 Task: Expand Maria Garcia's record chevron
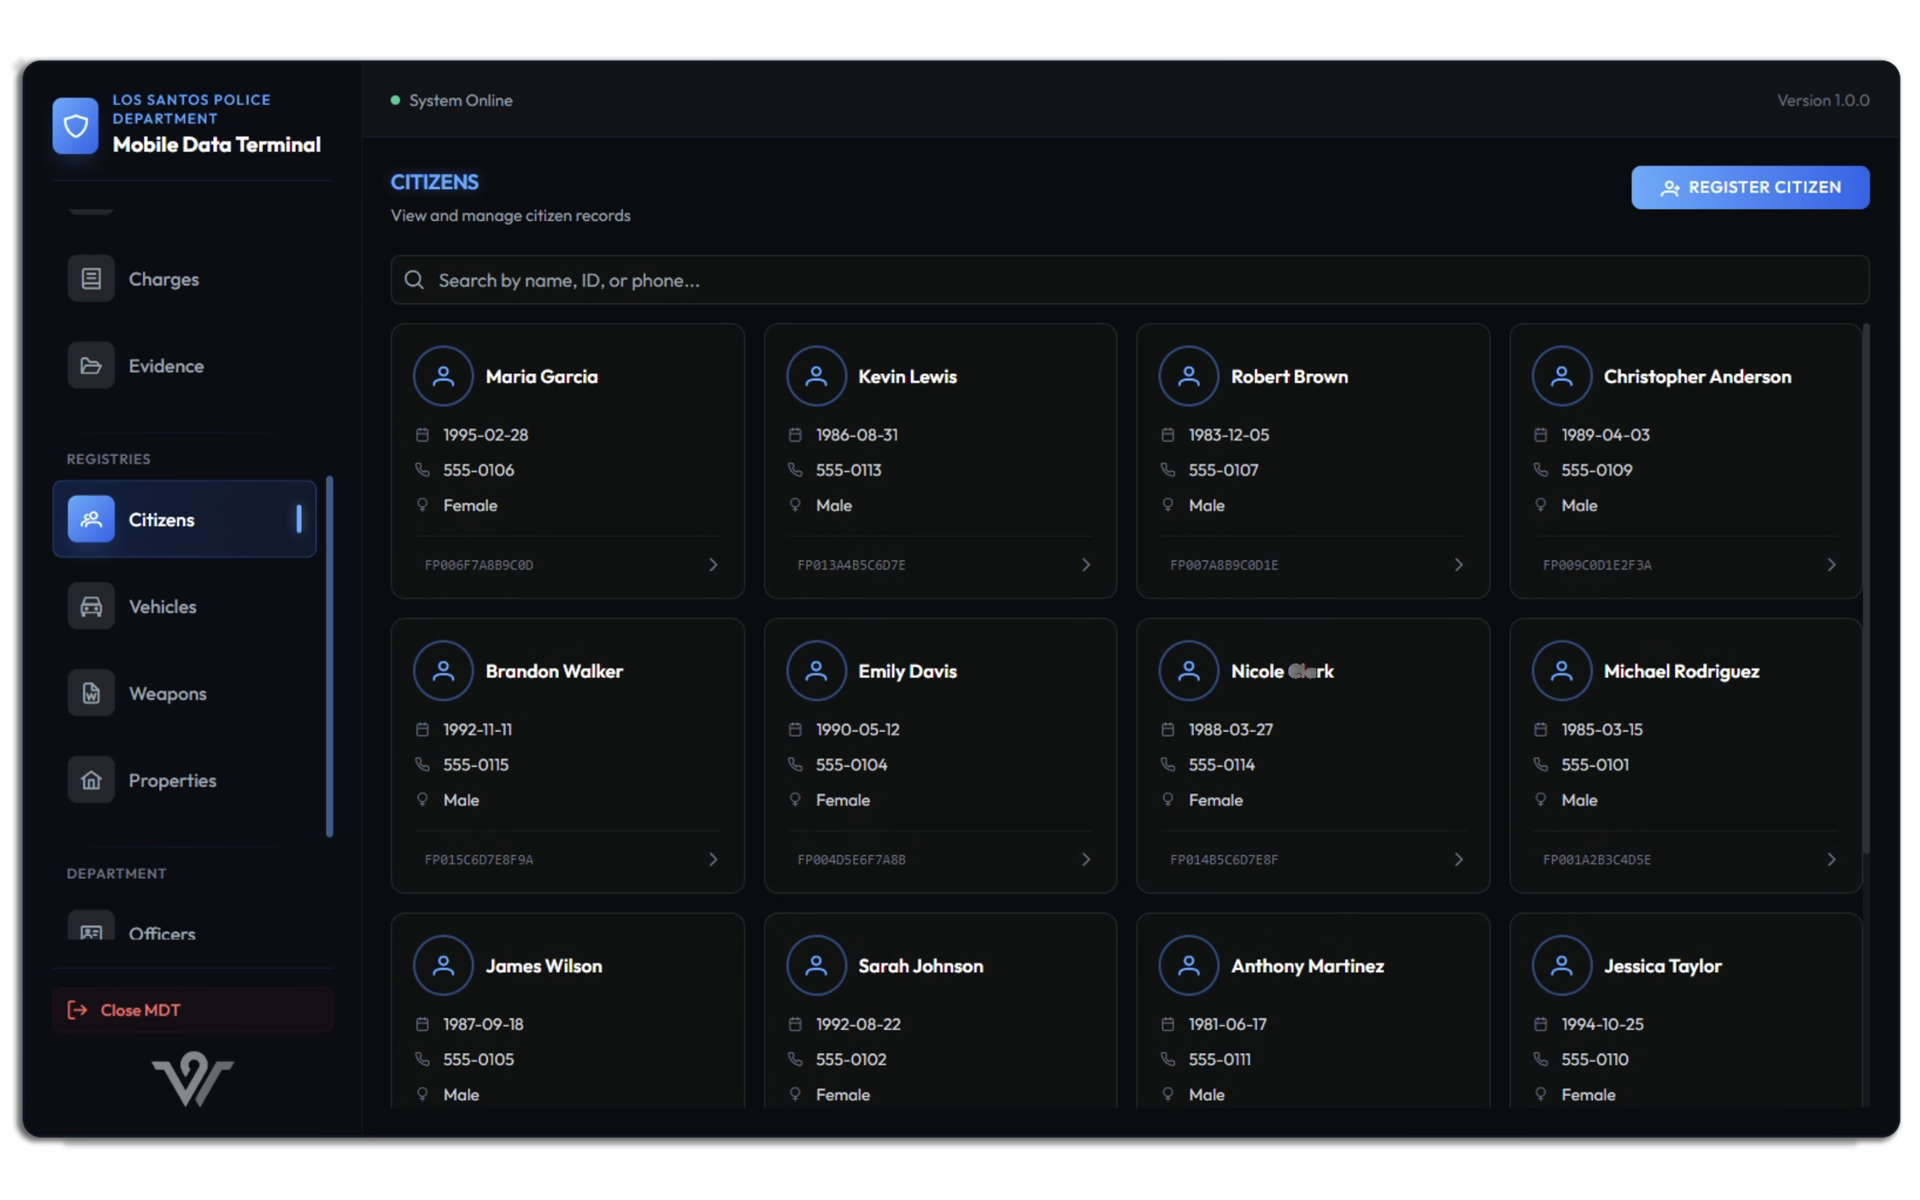[x=712, y=564]
